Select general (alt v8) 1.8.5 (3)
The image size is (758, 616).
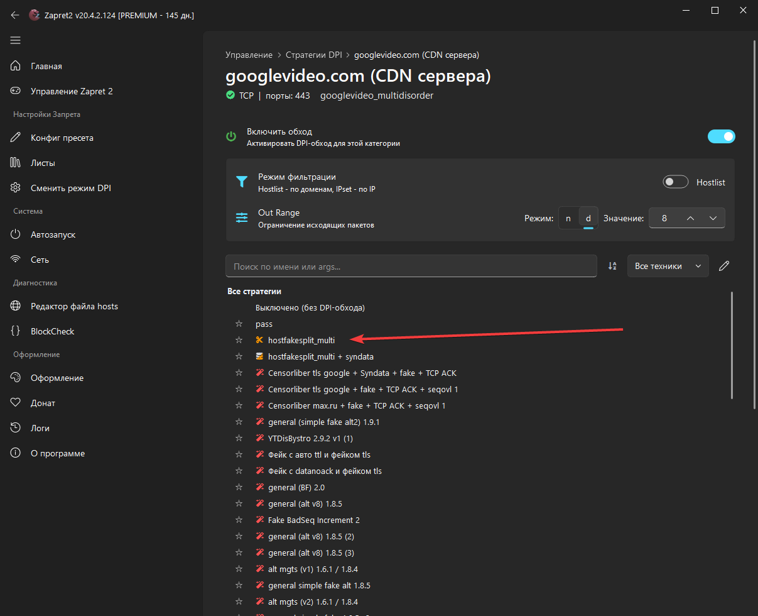tap(311, 553)
